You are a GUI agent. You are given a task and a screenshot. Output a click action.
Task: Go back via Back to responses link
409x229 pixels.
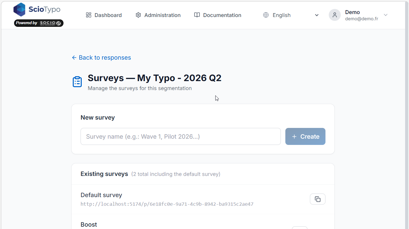point(102,58)
